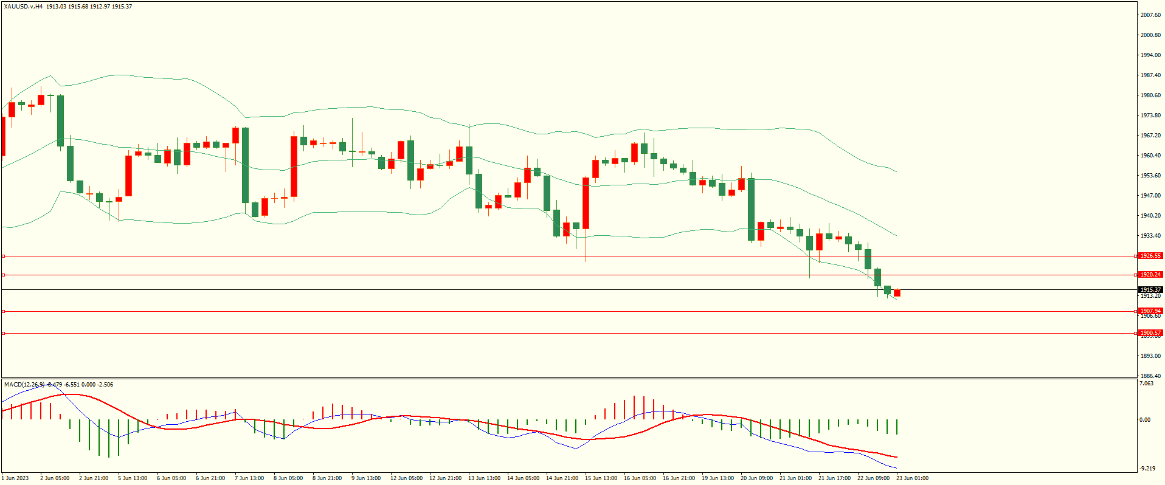Grab the left handle of the 1926.55 line
The height and width of the screenshot is (485, 1165).
tap(3, 256)
